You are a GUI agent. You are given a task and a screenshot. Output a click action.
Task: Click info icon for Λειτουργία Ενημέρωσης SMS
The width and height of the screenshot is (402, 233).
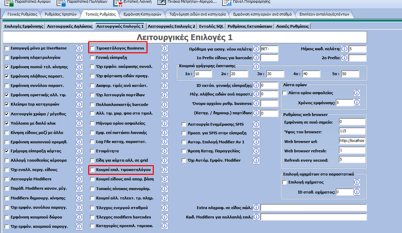tap(256, 124)
